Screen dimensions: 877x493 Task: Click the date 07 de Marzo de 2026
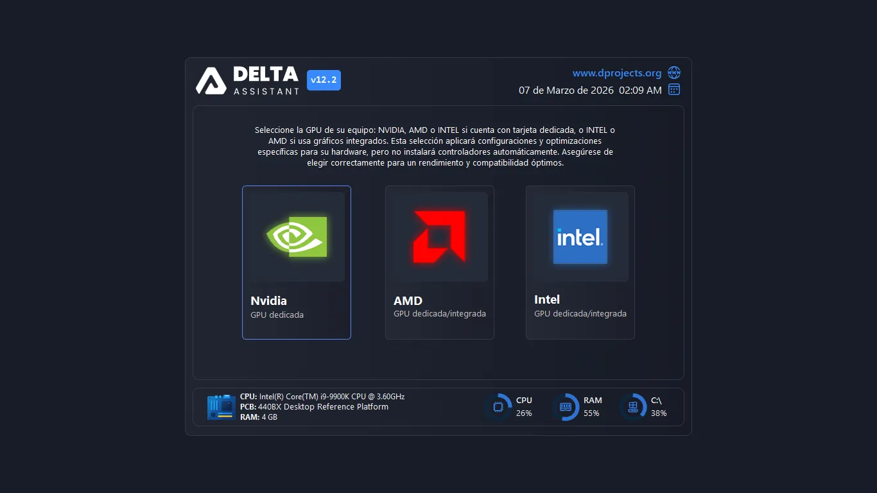566,91
